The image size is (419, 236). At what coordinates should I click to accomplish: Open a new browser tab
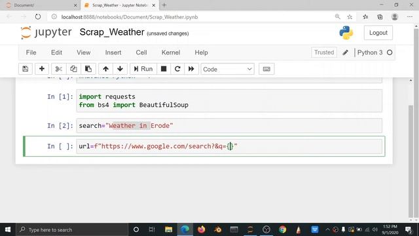[x=164, y=5]
